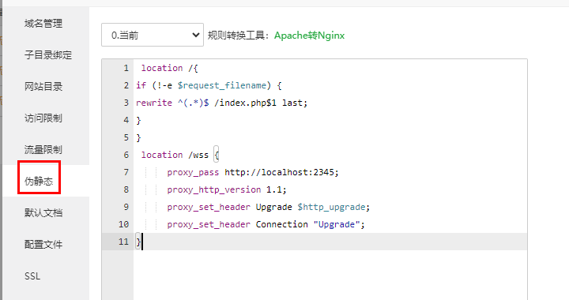Screen dimensions: 569x300
Task: Place cursor on 'location /{' line
Action: click(x=169, y=68)
